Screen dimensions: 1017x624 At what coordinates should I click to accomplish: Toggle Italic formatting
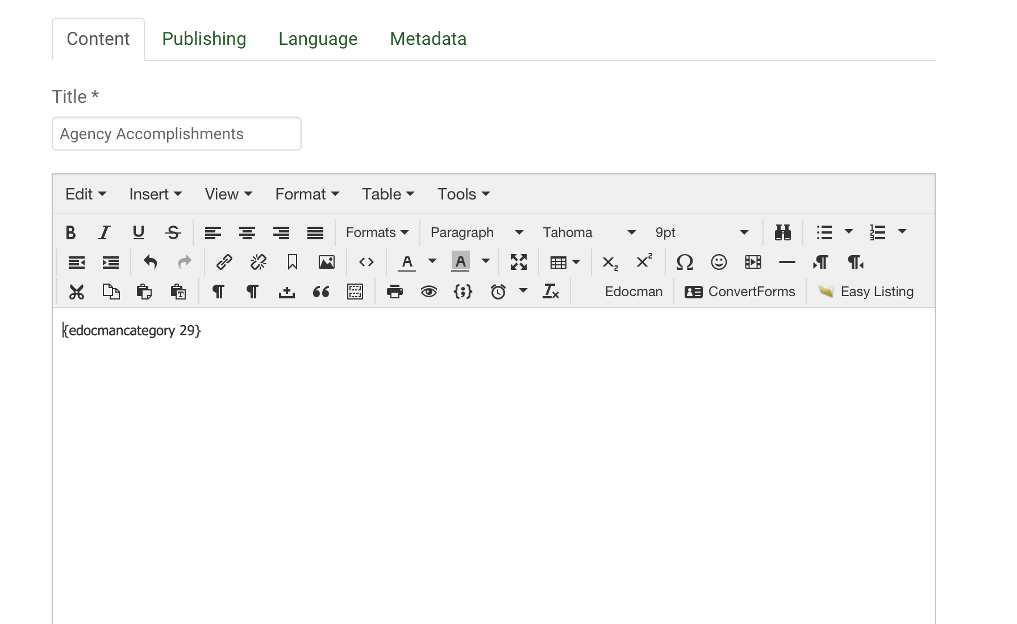(105, 232)
